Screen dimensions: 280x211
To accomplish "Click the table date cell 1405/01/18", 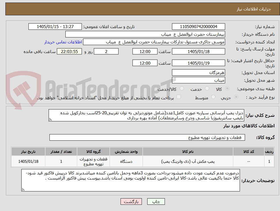I will coord(28,161).
